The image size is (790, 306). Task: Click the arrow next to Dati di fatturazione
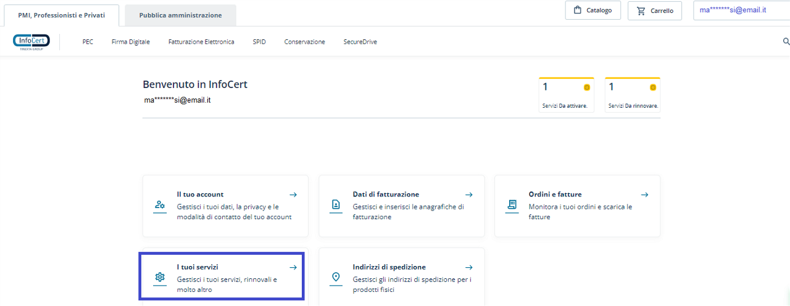[x=469, y=195]
